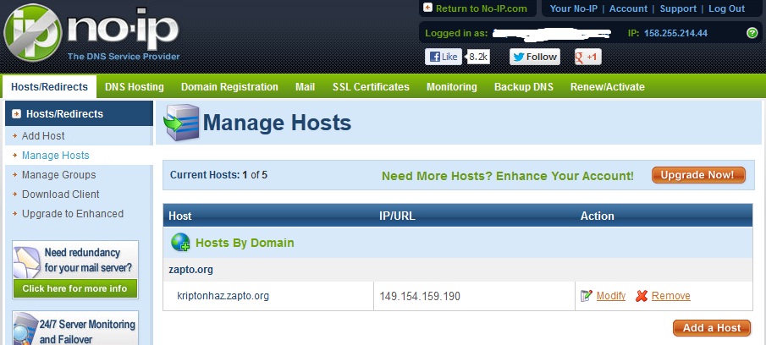This screenshot has width=766, height=345.
Task: Click the Manage Hosts server icon
Action: (179, 123)
